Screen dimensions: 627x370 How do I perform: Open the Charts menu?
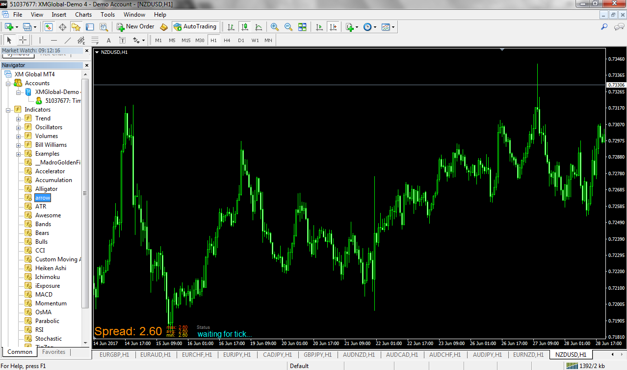(x=83, y=15)
